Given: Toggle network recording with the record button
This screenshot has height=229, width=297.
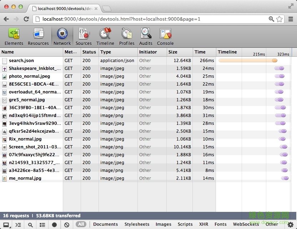Looking at the screenshot, I should pos(54,224).
